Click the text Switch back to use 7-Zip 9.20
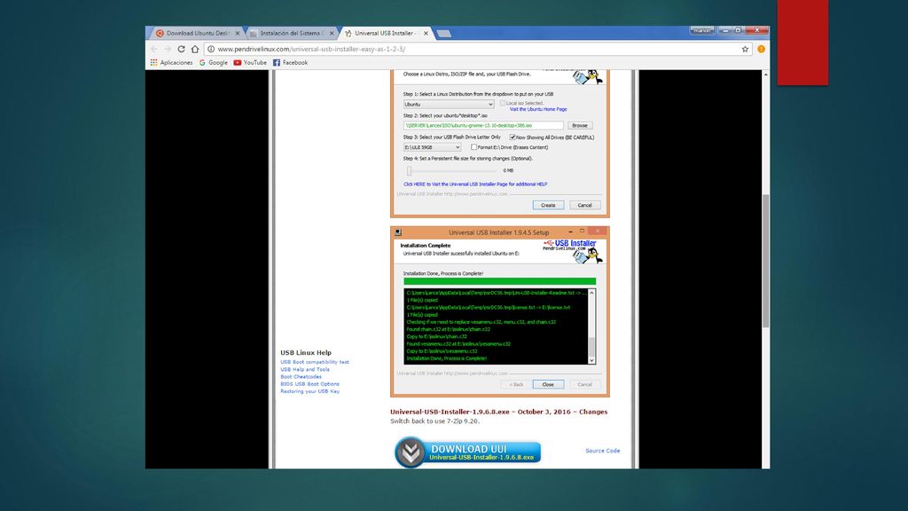908x511 pixels. click(x=434, y=421)
